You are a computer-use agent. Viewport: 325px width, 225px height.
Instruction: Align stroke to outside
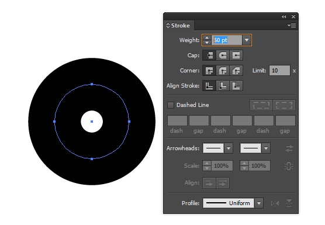236,86
